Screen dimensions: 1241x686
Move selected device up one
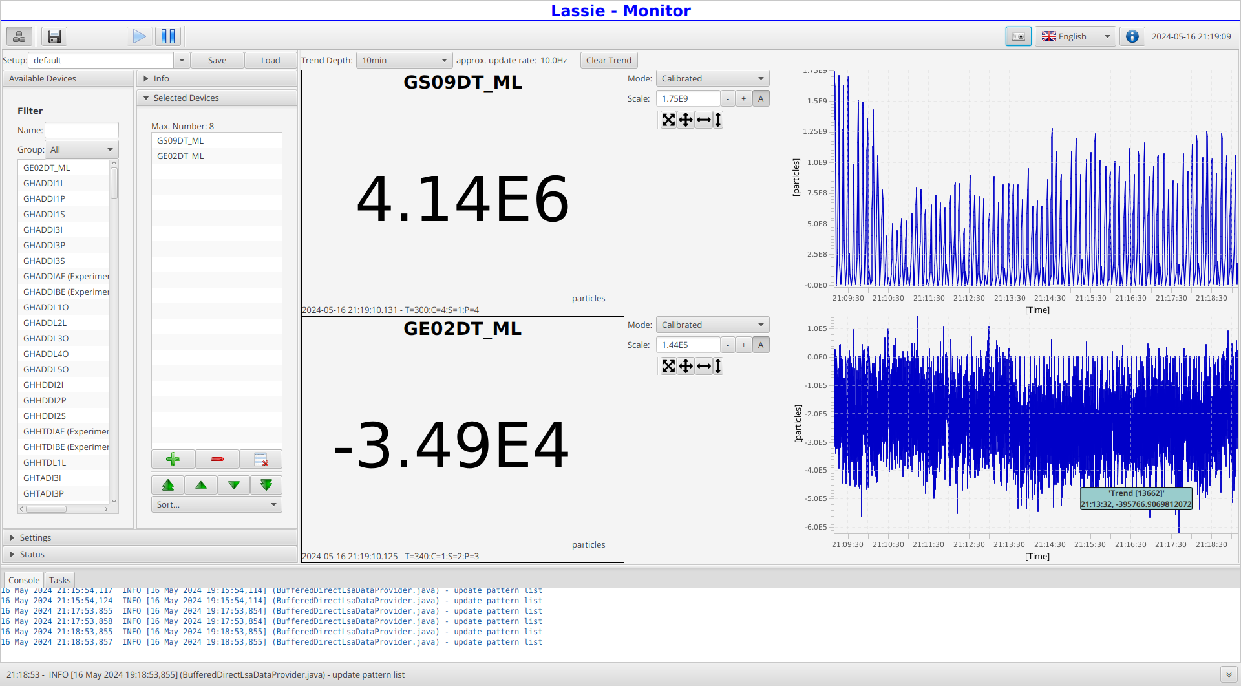click(x=201, y=485)
